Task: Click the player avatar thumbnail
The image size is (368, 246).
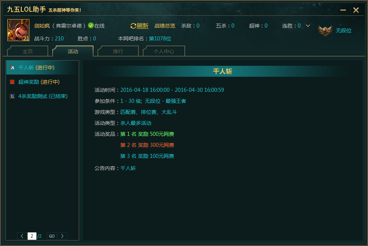Action: [x=18, y=30]
